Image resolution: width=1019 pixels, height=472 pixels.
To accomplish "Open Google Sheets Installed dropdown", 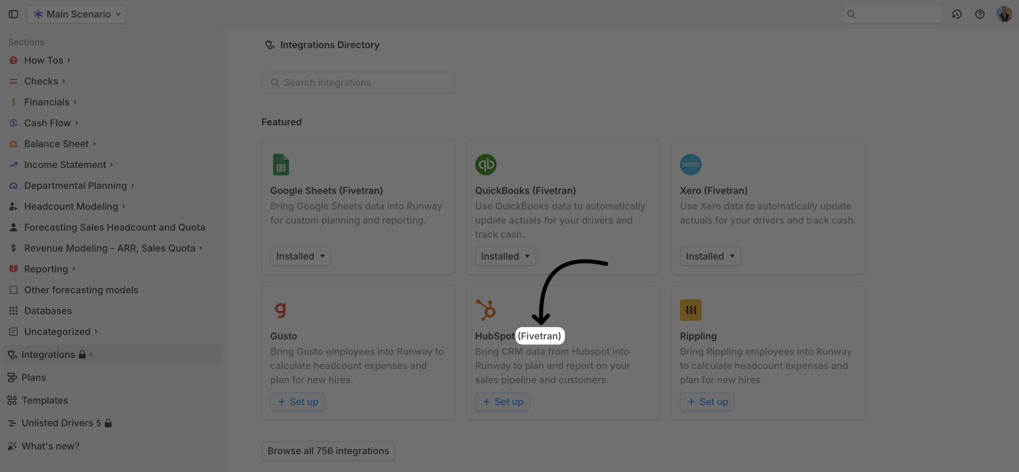I will tap(300, 256).
